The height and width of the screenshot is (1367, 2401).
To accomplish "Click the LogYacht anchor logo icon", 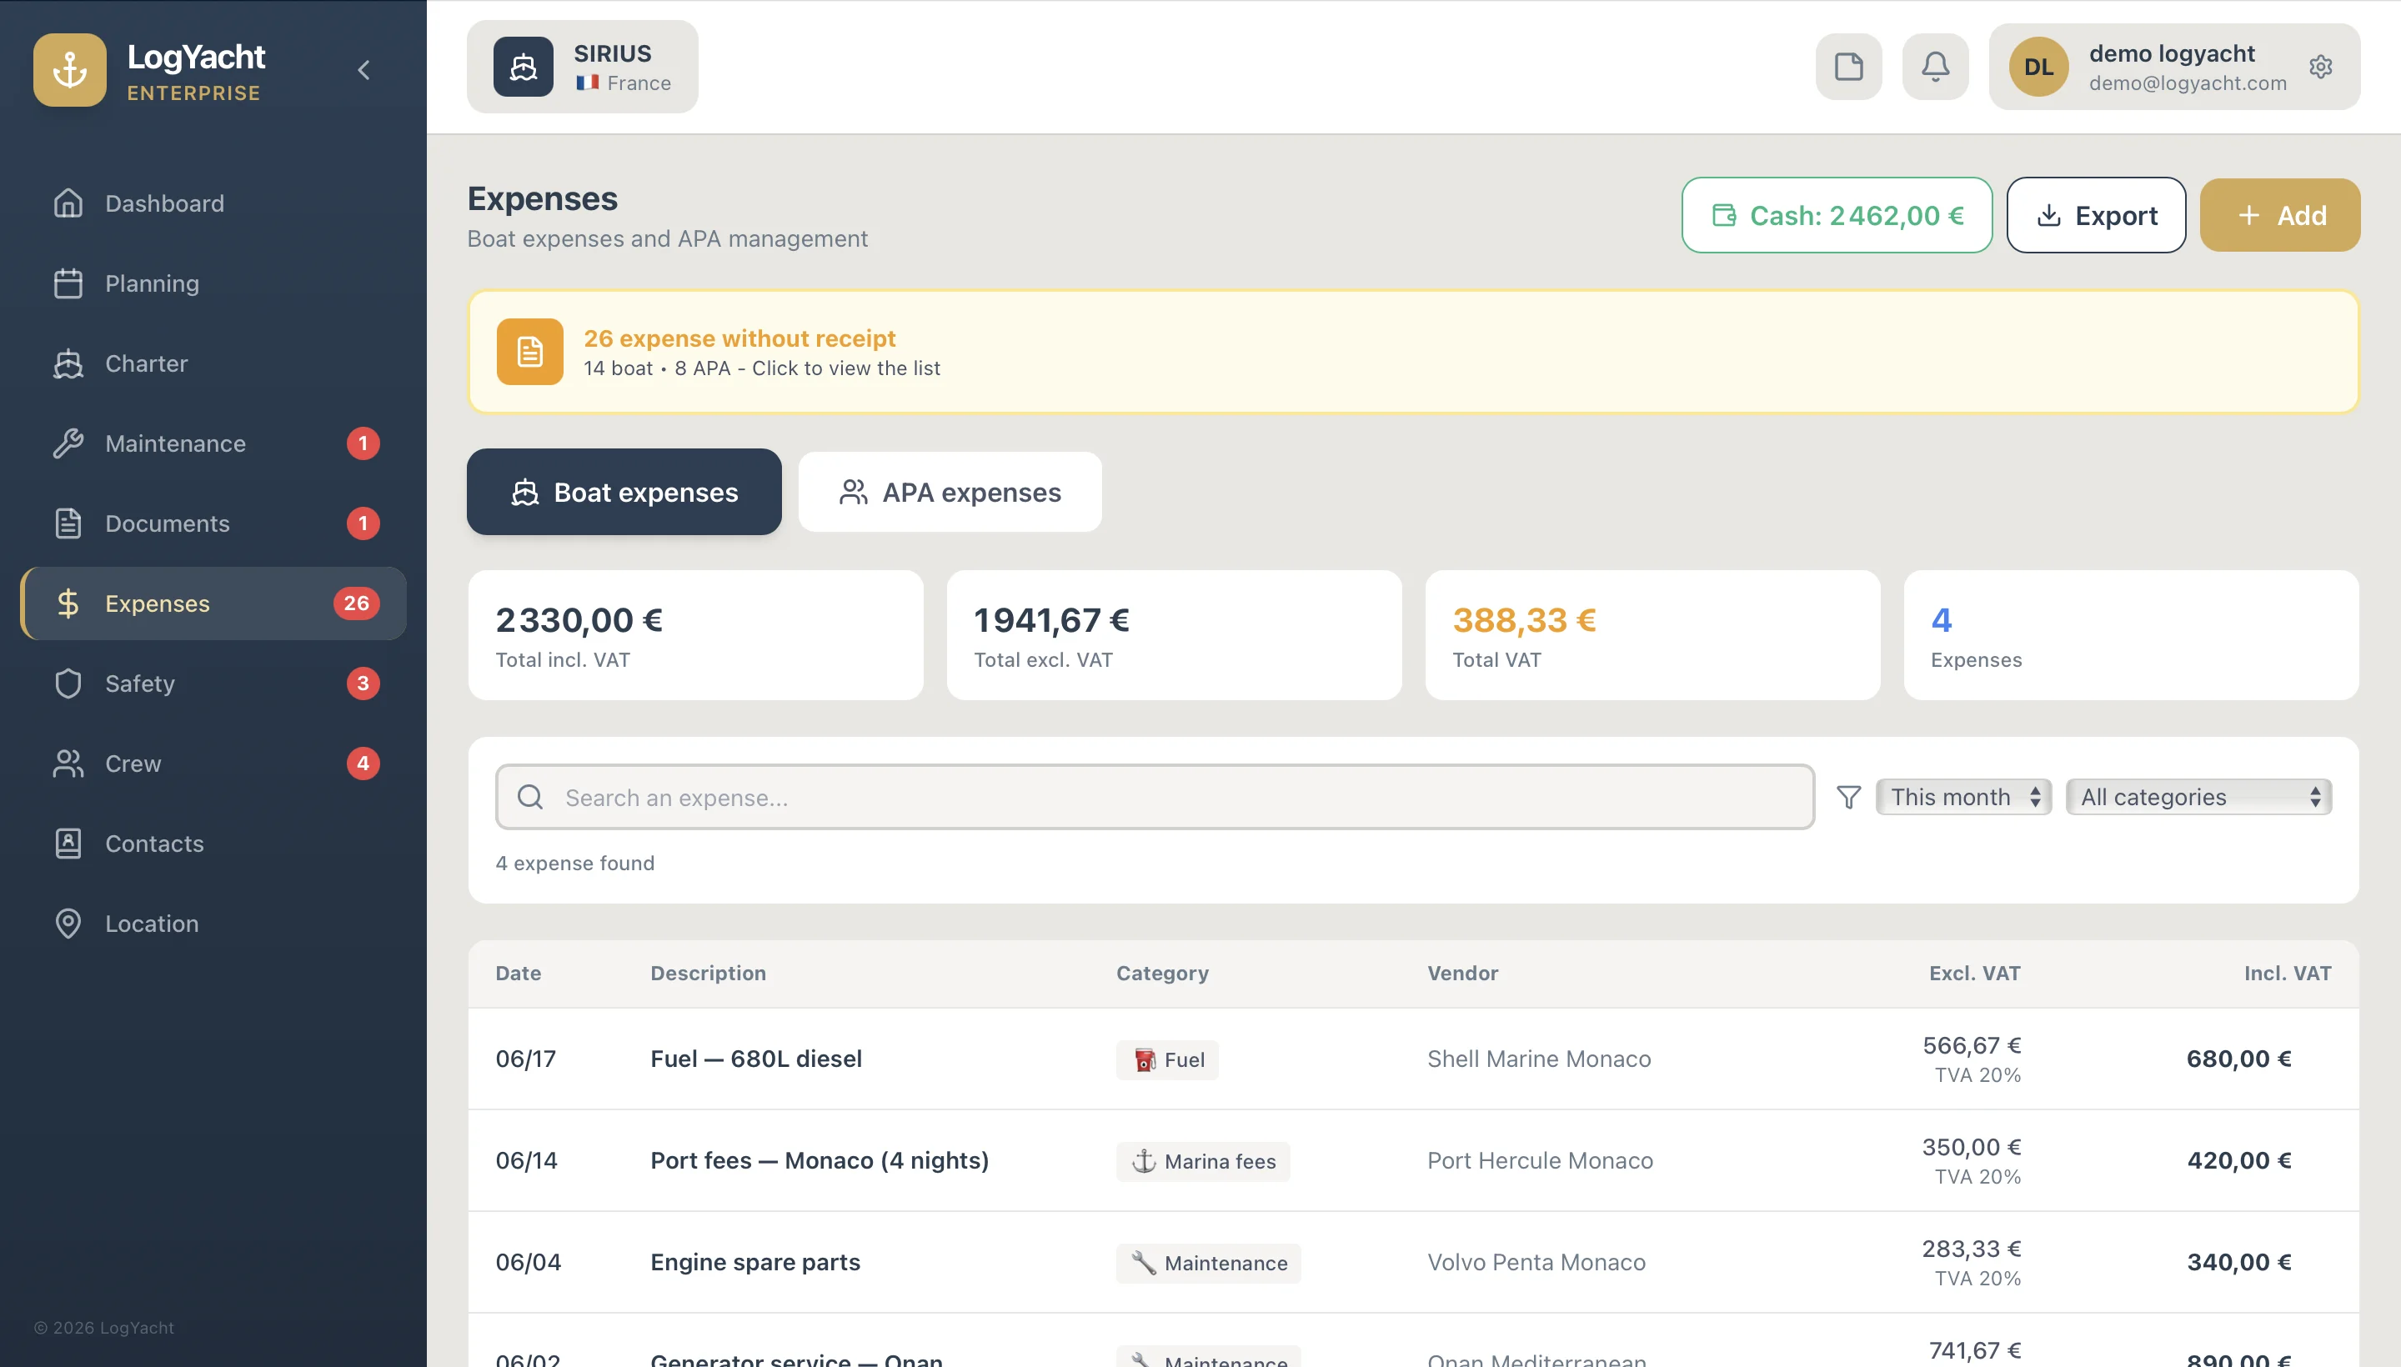I will click(69, 69).
